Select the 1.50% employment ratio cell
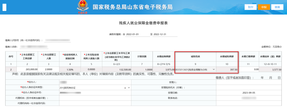Screen dimensions: 287x109 (70, 69)
